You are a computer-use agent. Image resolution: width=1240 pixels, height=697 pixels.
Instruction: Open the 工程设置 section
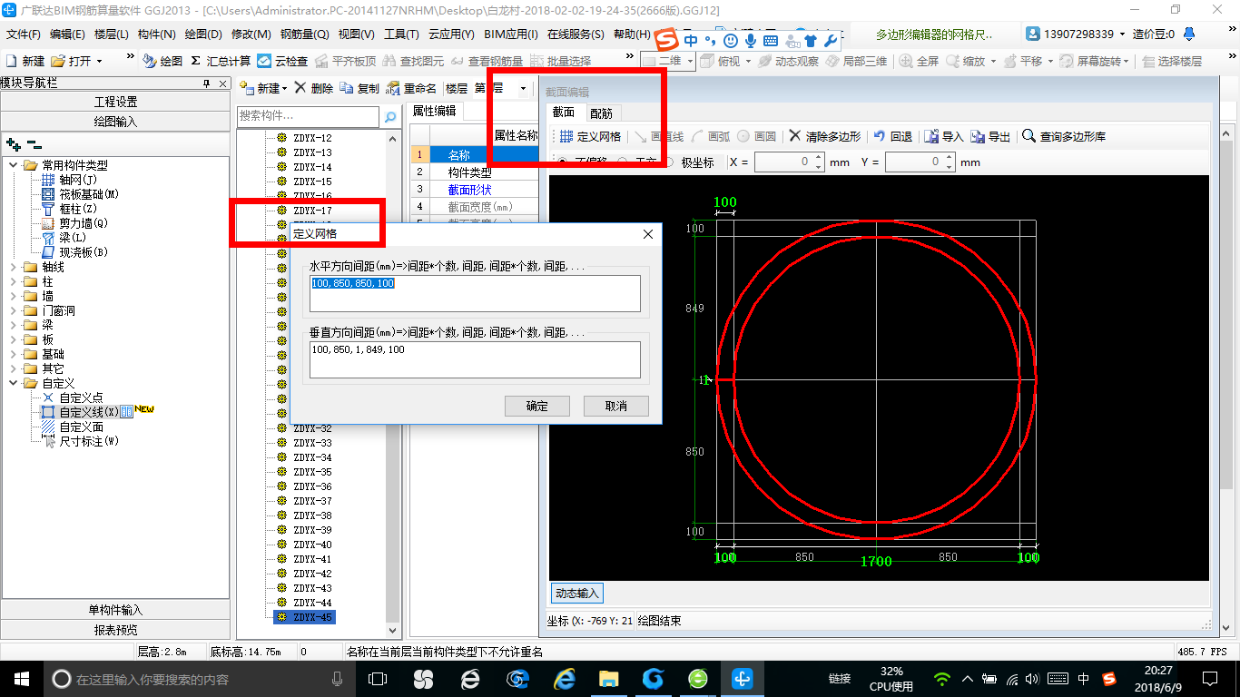tap(115, 102)
